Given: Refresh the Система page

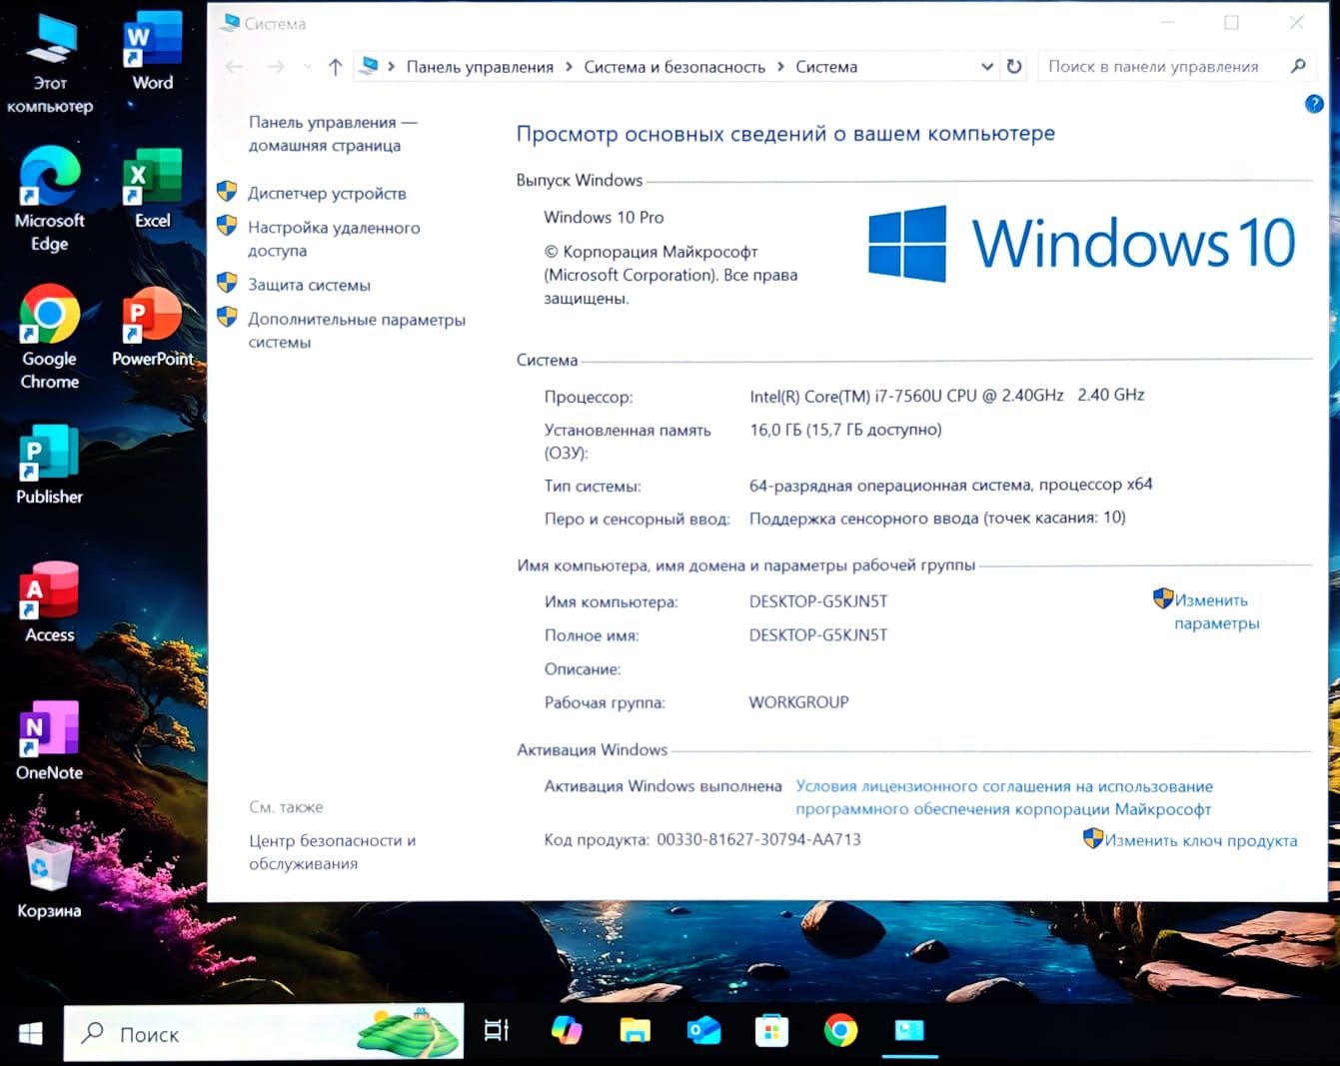Looking at the screenshot, I should tap(1014, 67).
